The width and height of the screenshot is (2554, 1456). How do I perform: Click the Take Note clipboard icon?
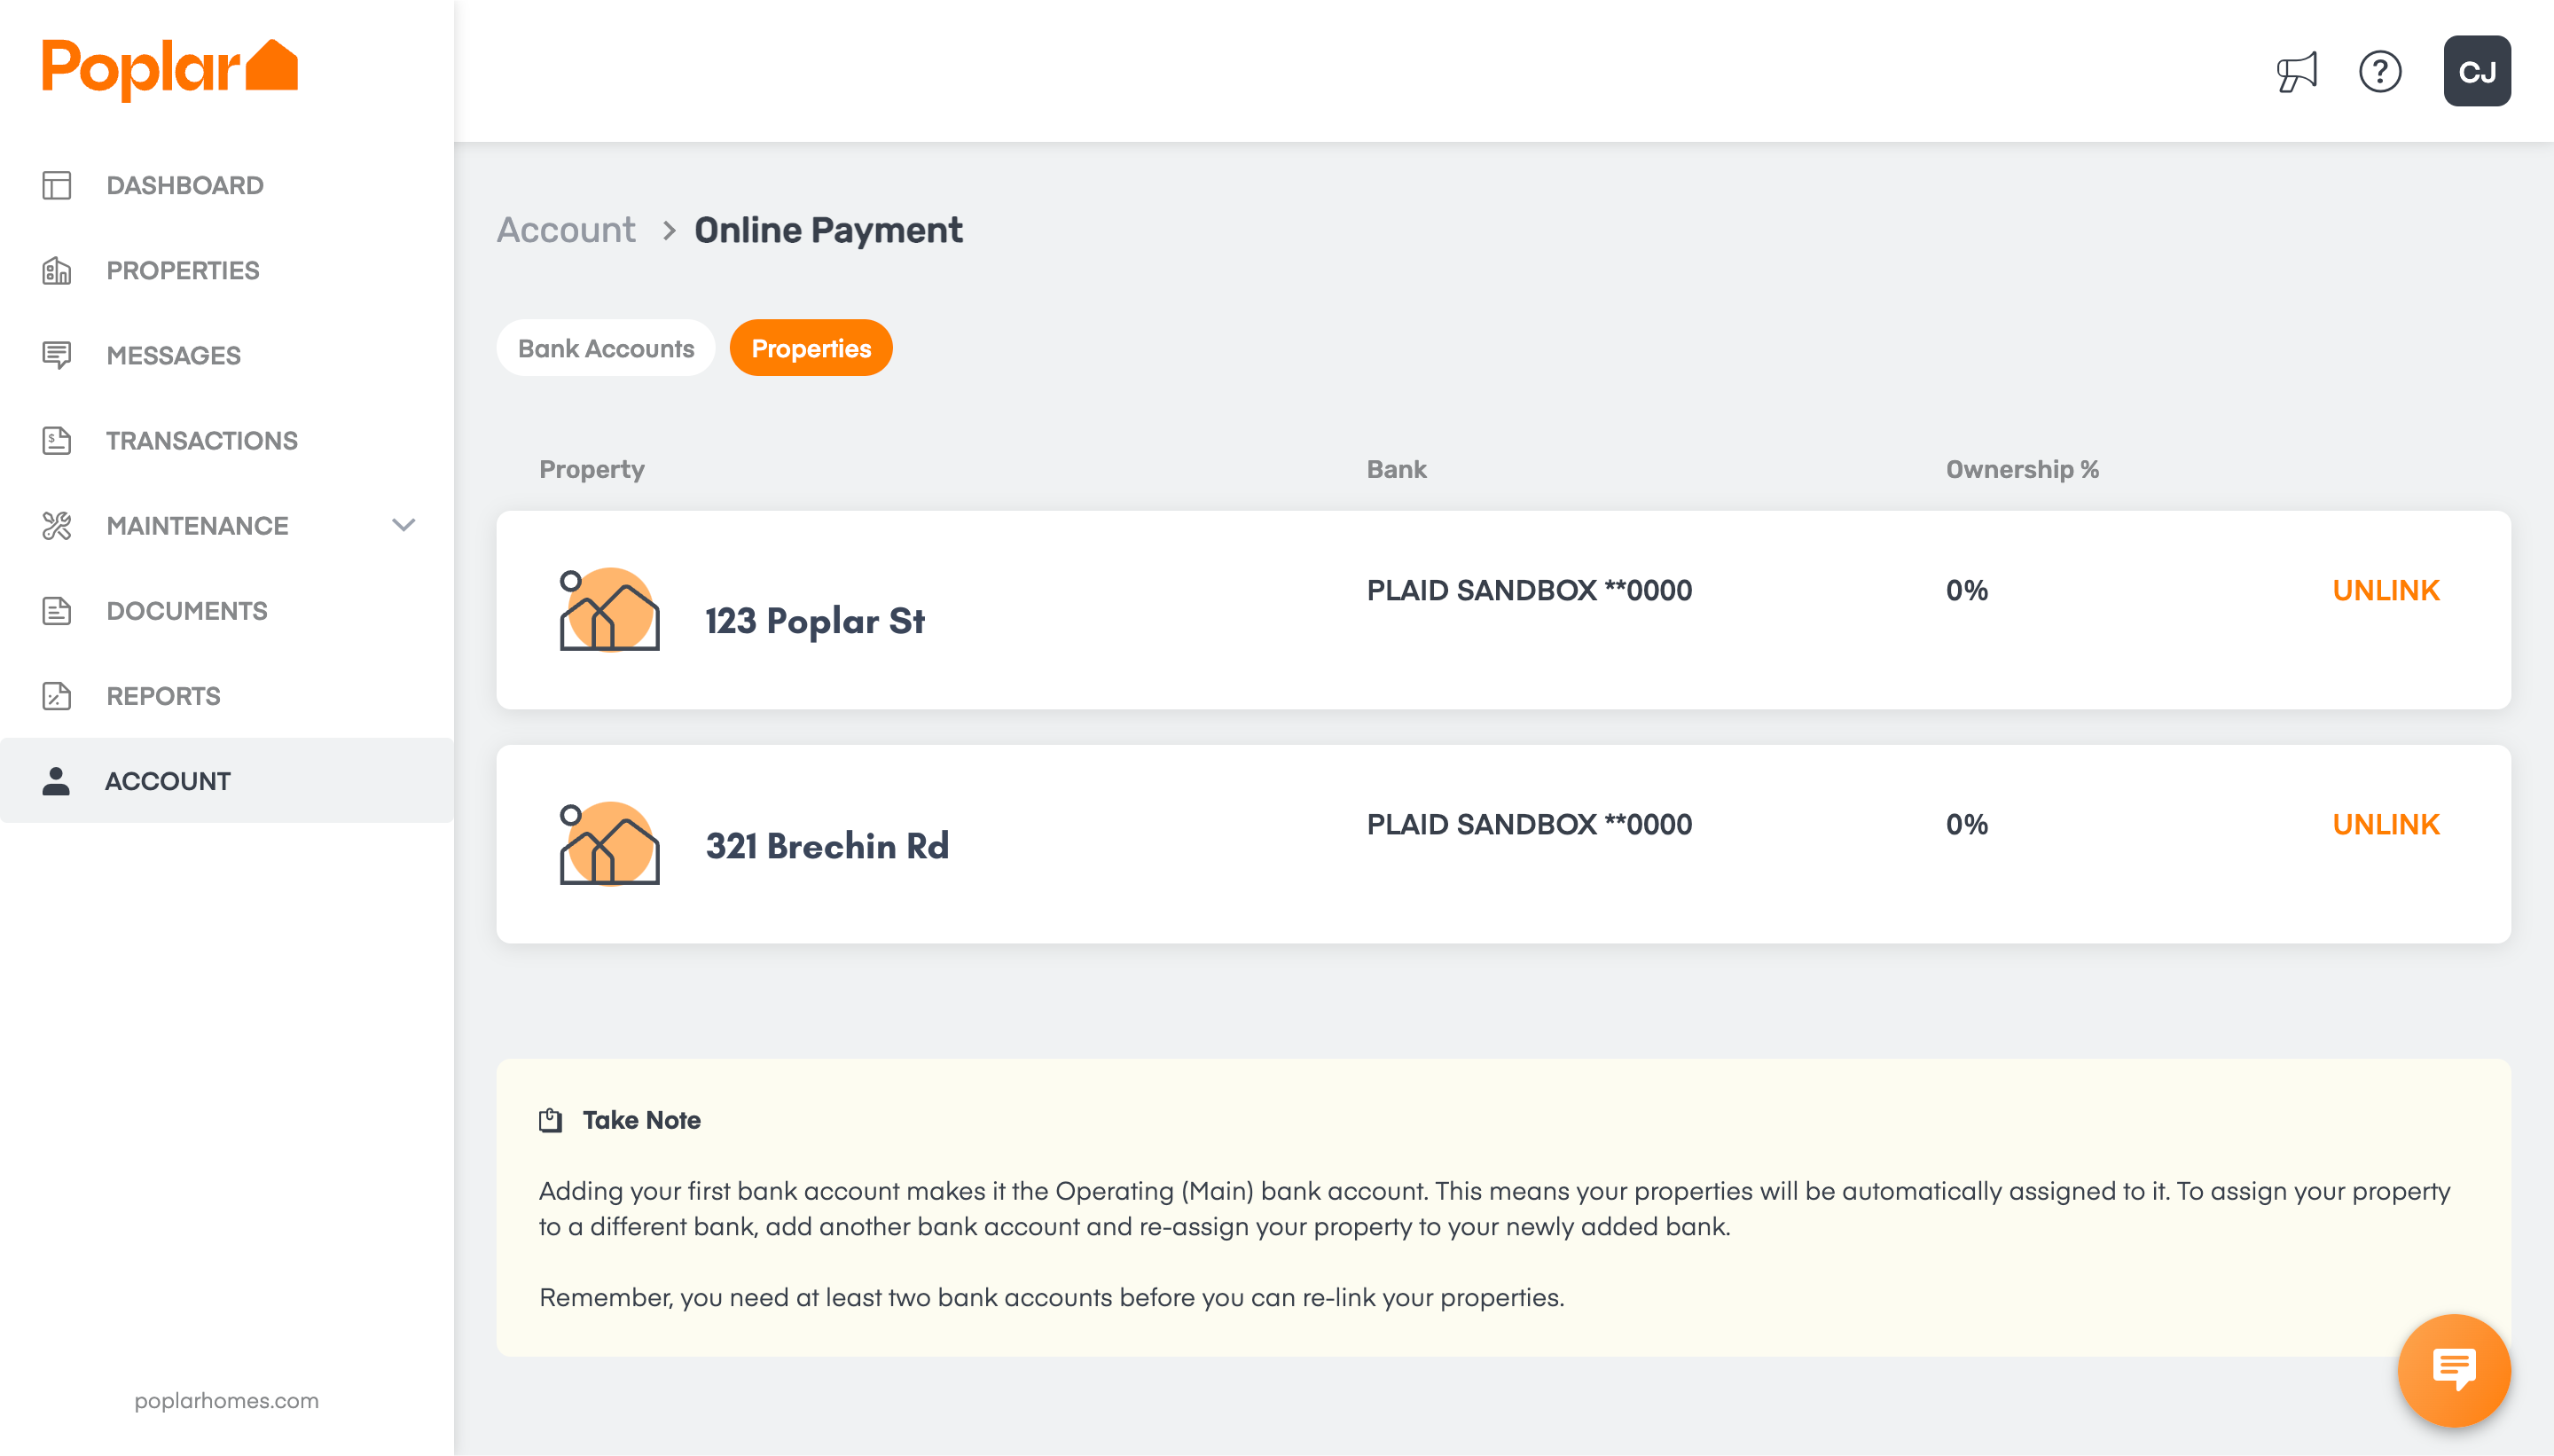click(x=551, y=1120)
